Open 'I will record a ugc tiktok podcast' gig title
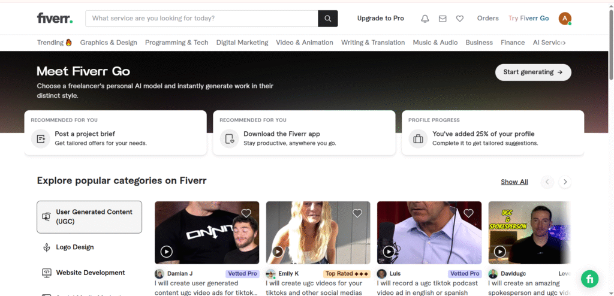The width and height of the screenshot is (614, 296). pos(428,288)
